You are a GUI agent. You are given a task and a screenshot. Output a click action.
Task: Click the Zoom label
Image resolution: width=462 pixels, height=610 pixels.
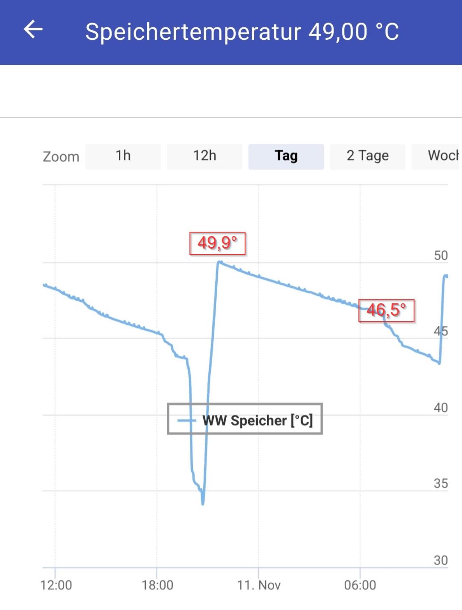(61, 157)
